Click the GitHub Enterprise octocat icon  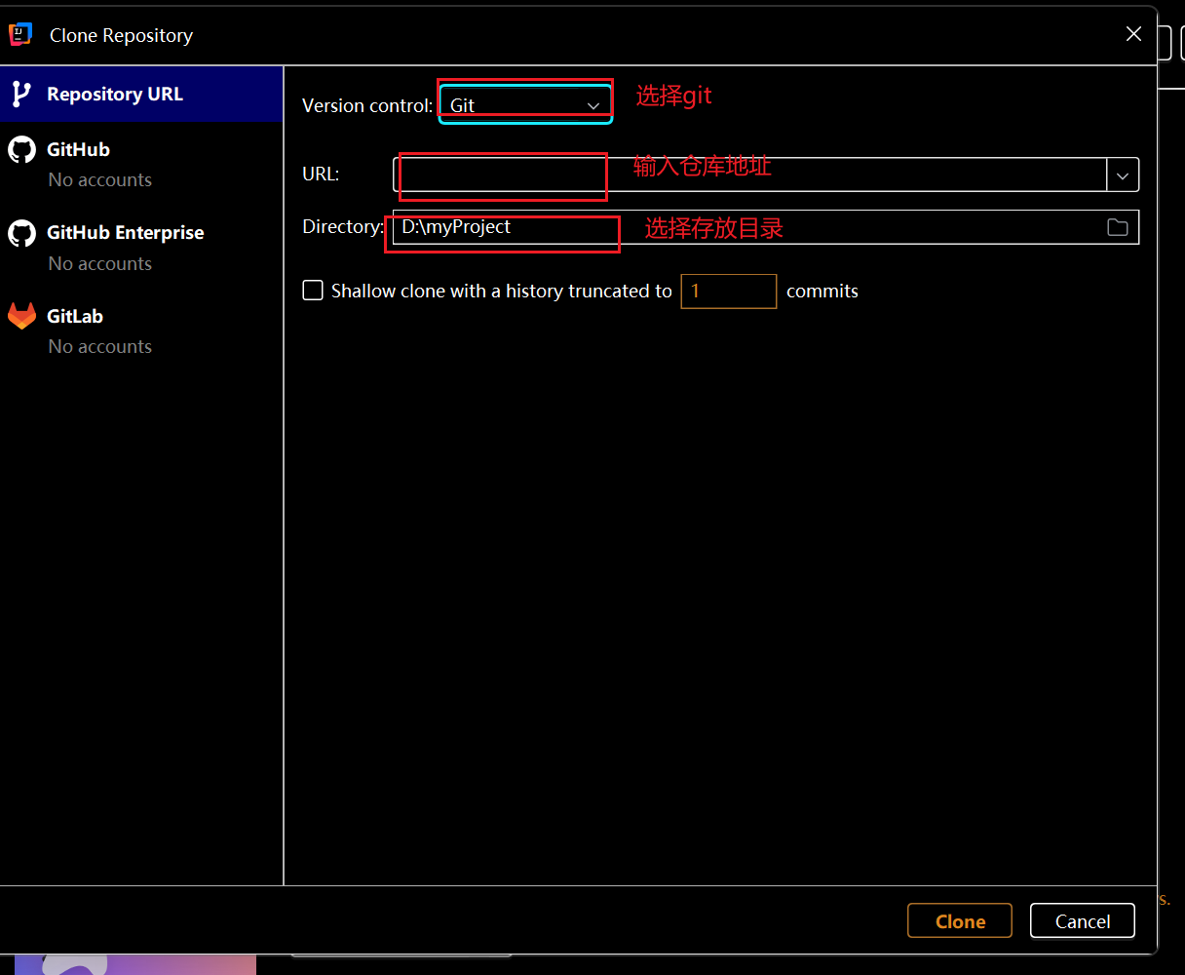[21, 233]
